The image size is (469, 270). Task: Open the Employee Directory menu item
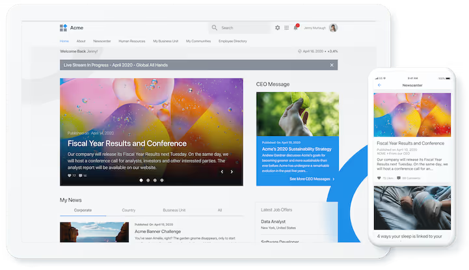(x=233, y=41)
